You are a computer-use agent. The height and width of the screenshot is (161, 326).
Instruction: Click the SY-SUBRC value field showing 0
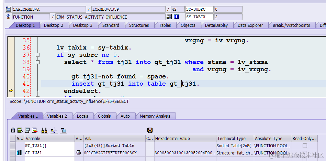(228, 9)
